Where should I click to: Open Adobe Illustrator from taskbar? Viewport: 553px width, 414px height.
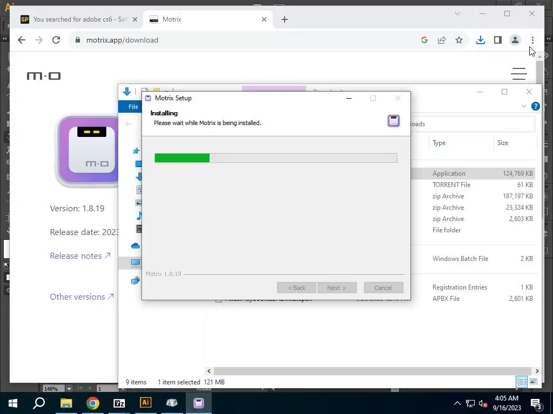pyautogui.click(x=145, y=403)
